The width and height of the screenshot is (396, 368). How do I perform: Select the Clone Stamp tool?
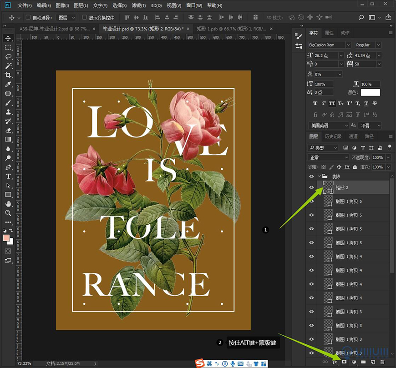tap(8, 112)
